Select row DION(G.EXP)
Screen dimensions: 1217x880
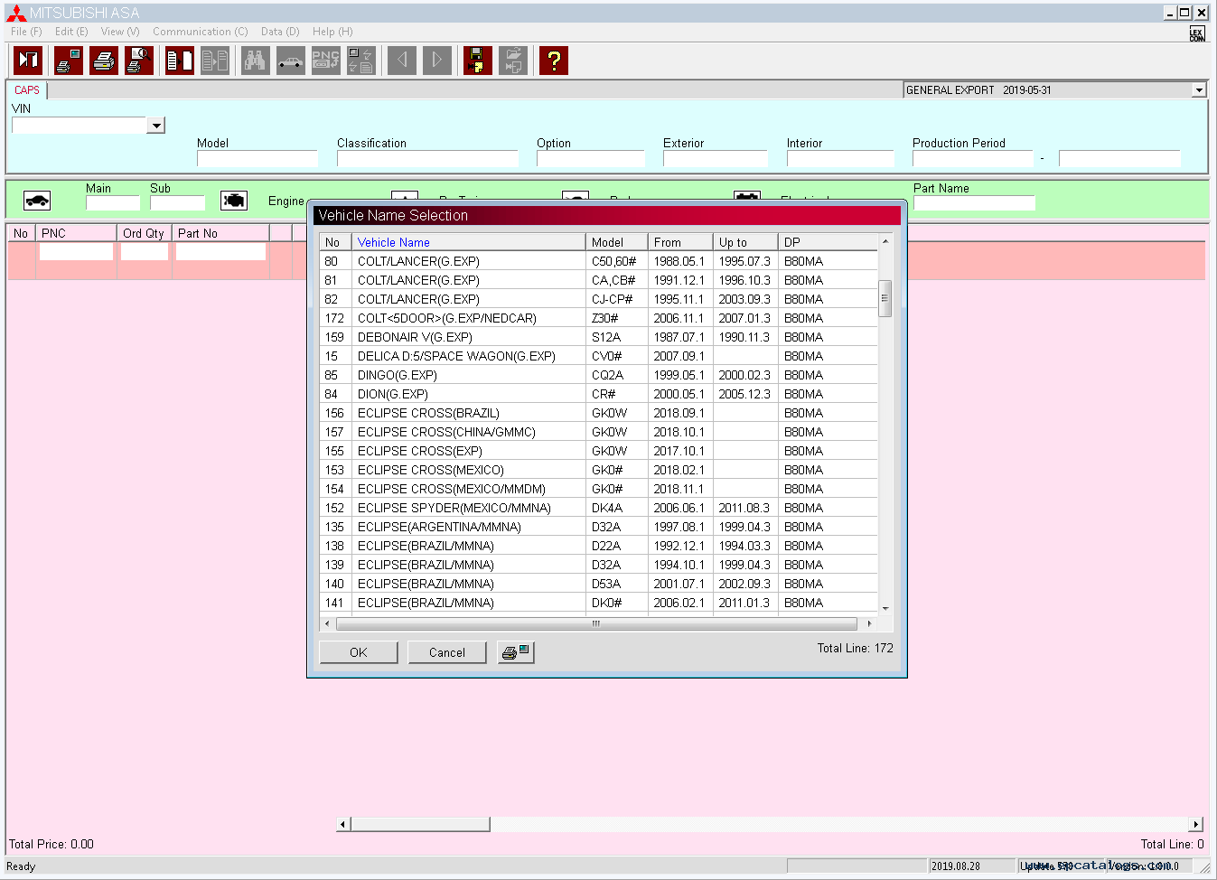(599, 394)
